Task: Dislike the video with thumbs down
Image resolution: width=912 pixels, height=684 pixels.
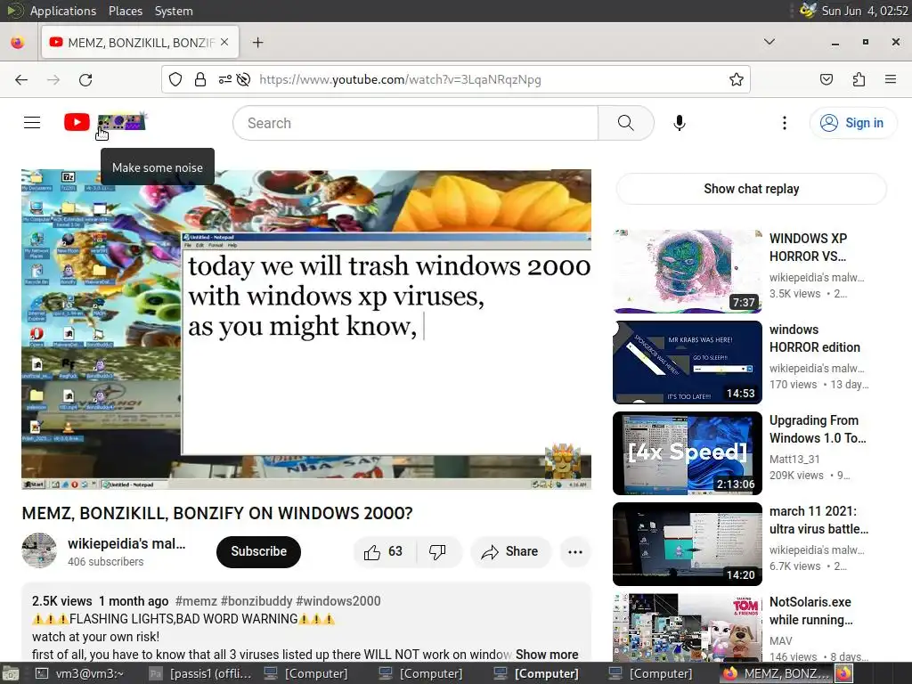Action: pyautogui.click(x=438, y=551)
